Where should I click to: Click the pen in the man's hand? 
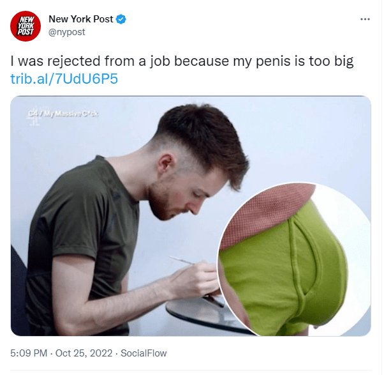click(181, 260)
